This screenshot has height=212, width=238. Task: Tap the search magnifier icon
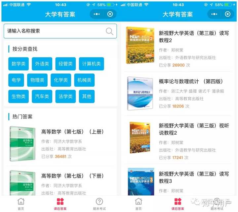pos(109,31)
